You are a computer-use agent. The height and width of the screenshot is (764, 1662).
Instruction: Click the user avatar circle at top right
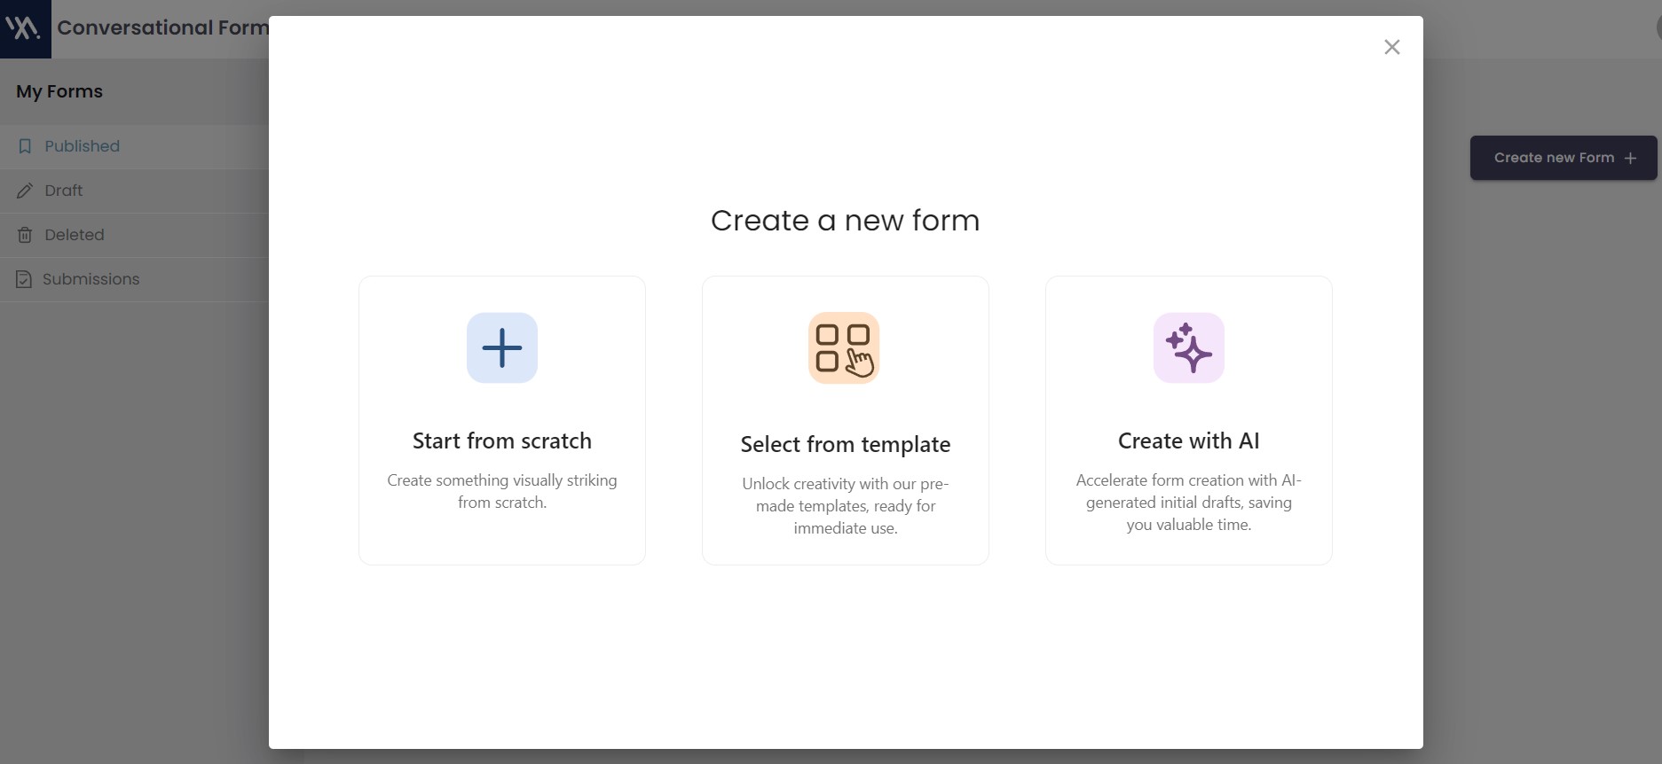pyautogui.click(x=1656, y=27)
